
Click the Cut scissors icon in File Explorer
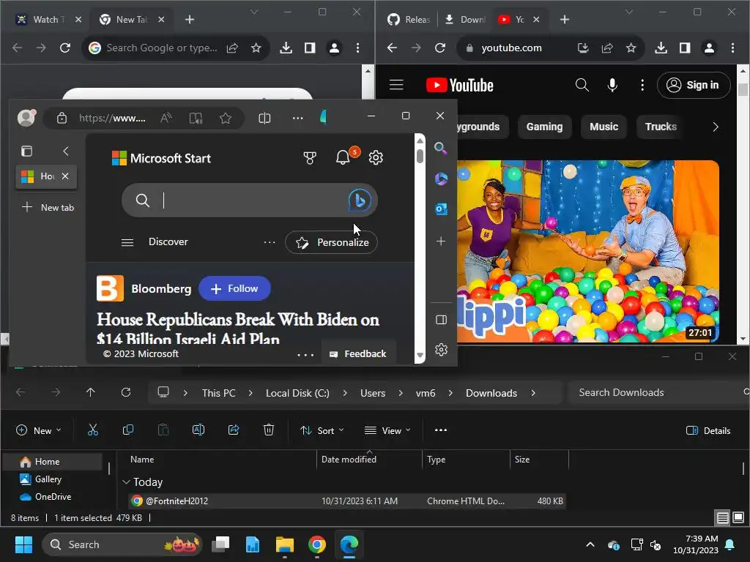point(93,430)
